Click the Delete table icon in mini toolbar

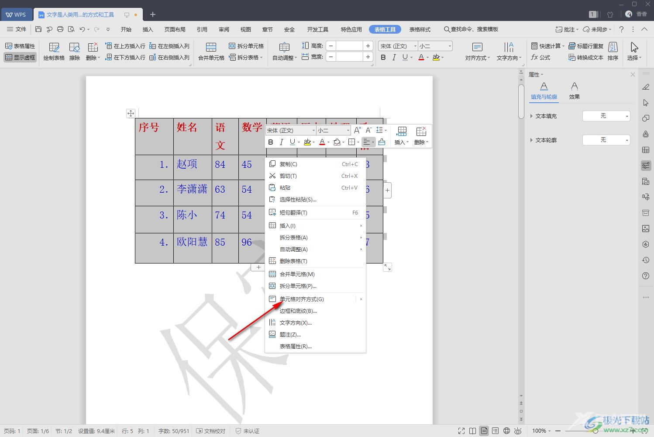(421, 132)
